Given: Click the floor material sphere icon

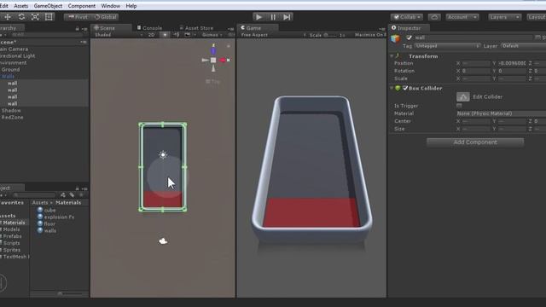Looking at the screenshot, I should tap(40, 223).
